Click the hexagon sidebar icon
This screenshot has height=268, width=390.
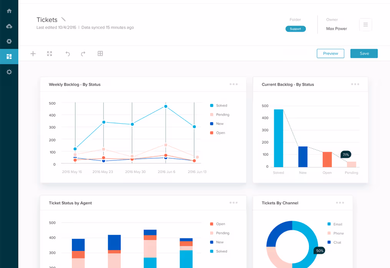click(9, 41)
